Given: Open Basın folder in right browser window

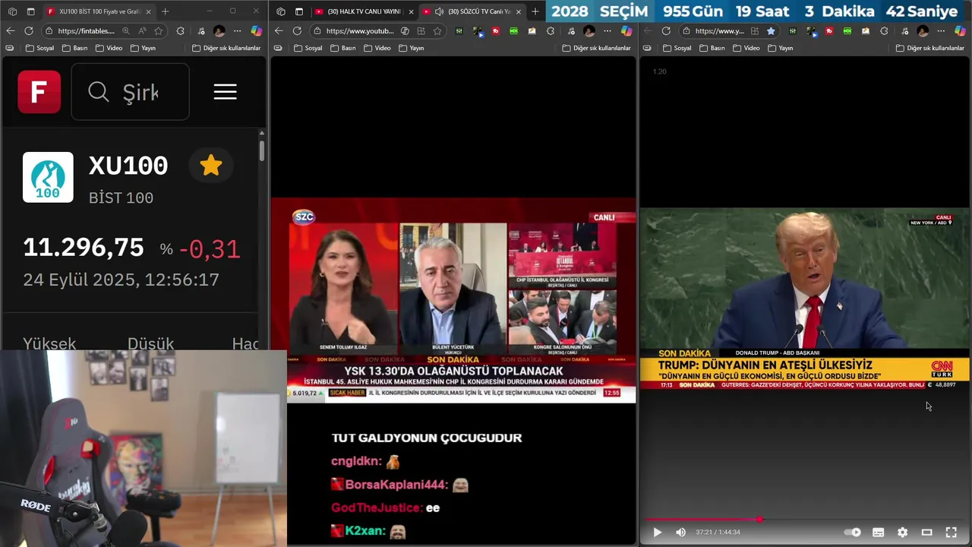Looking at the screenshot, I should click(x=712, y=48).
